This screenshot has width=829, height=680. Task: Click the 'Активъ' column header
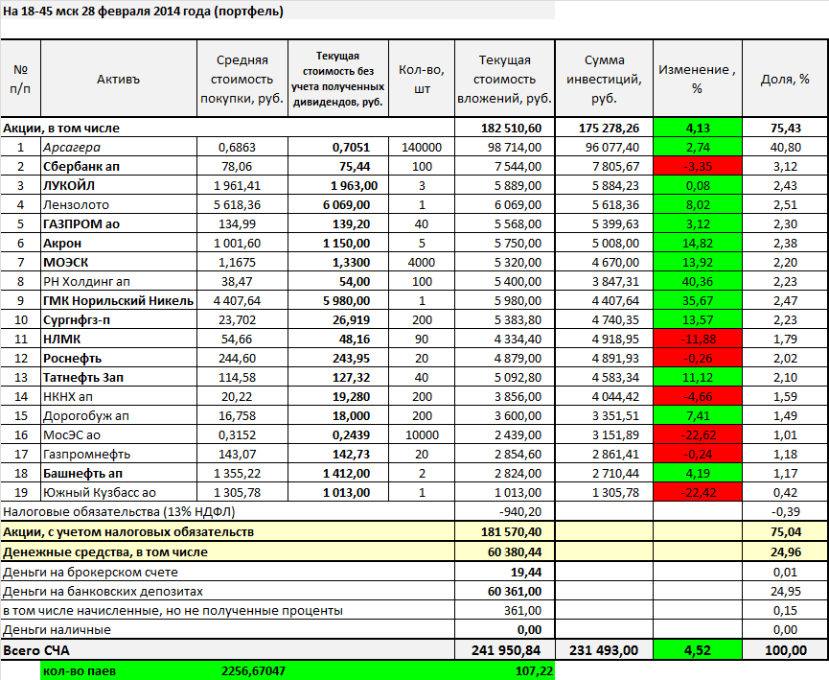118,79
